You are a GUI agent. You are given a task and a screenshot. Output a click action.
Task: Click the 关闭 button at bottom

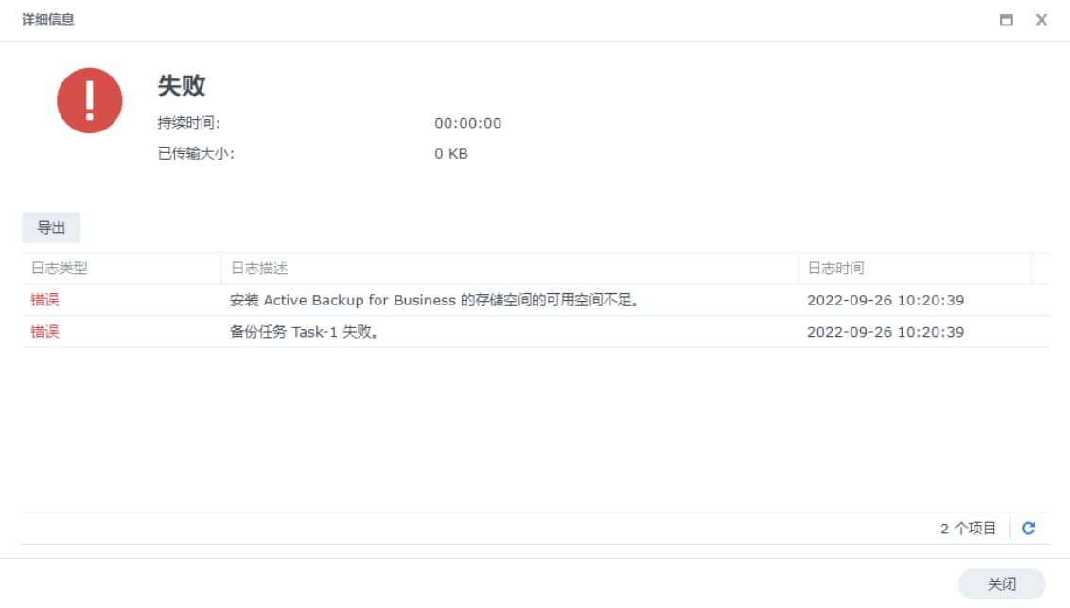coord(1002,584)
